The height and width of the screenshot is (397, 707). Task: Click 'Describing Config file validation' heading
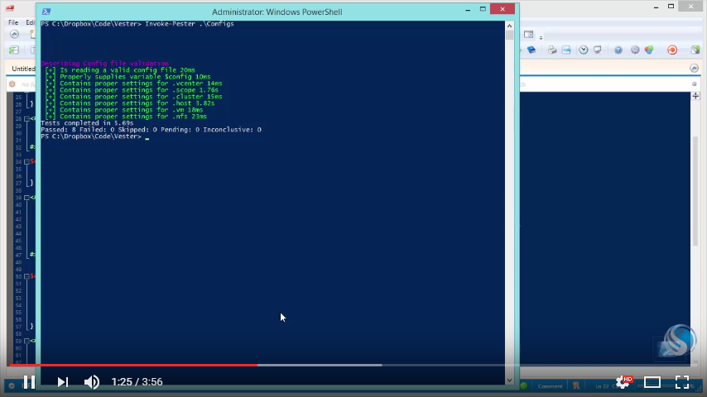104,64
